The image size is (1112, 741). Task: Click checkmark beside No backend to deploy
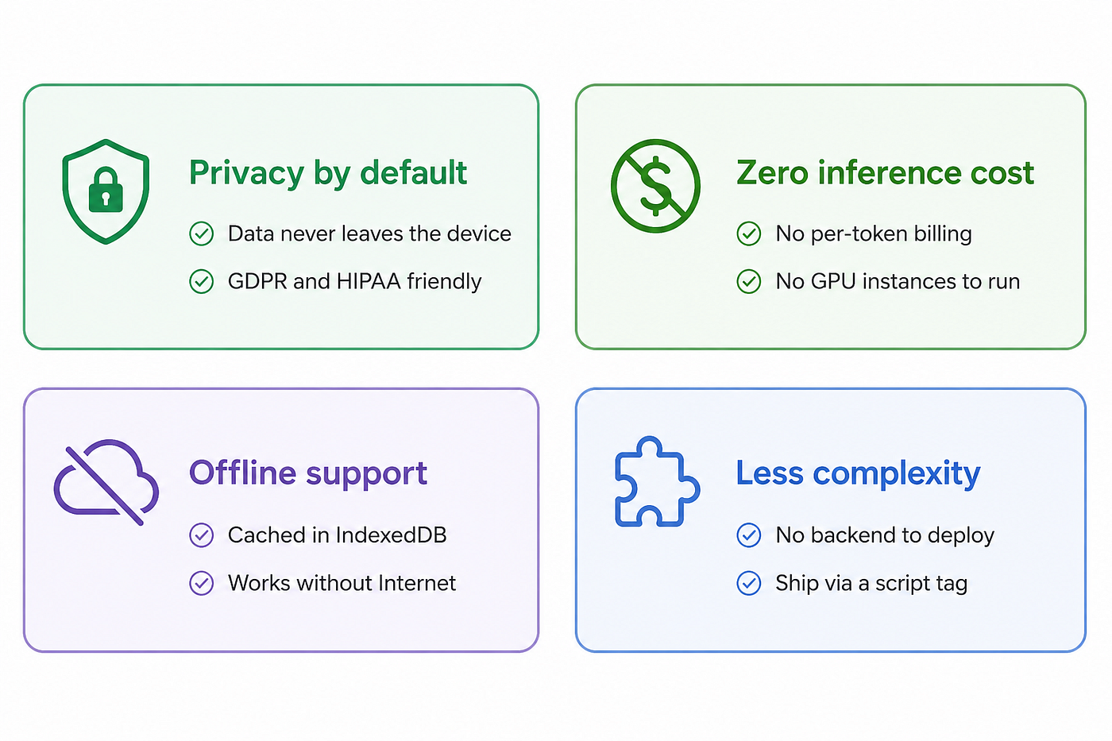pyautogui.click(x=749, y=535)
